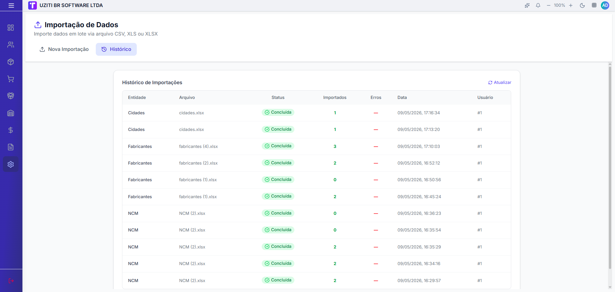
Task: Switch to Nova Importação tab
Action: click(64, 49)
